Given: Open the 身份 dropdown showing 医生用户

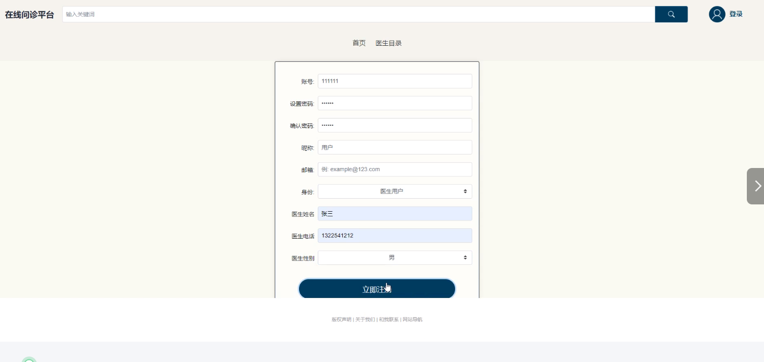Looking at the screenshot, I should point(395,191).
